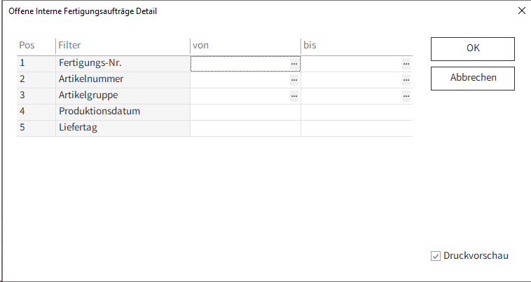Open lookup for Artikelnummer bis field
The width and height of the screenshot is (531, 282).
(406, 80)
